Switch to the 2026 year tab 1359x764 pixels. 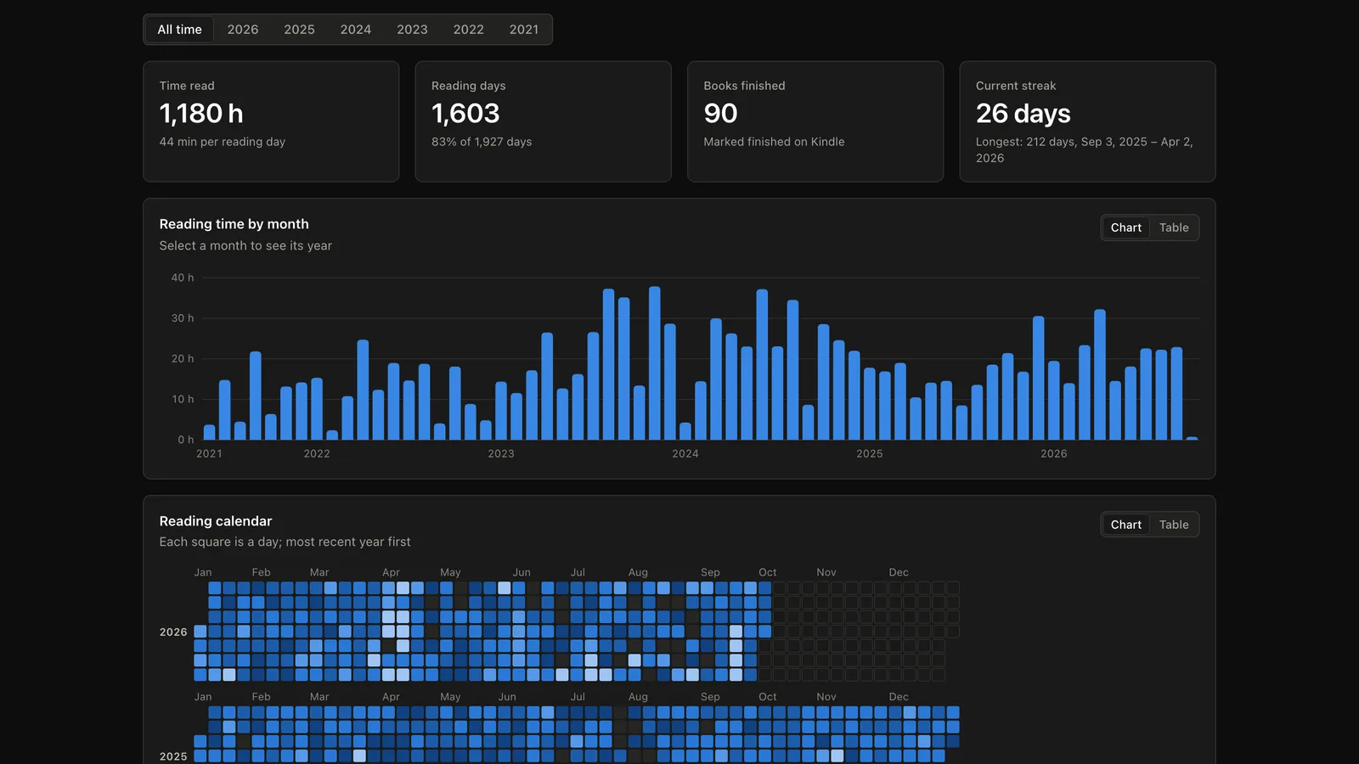pos(243,30)
